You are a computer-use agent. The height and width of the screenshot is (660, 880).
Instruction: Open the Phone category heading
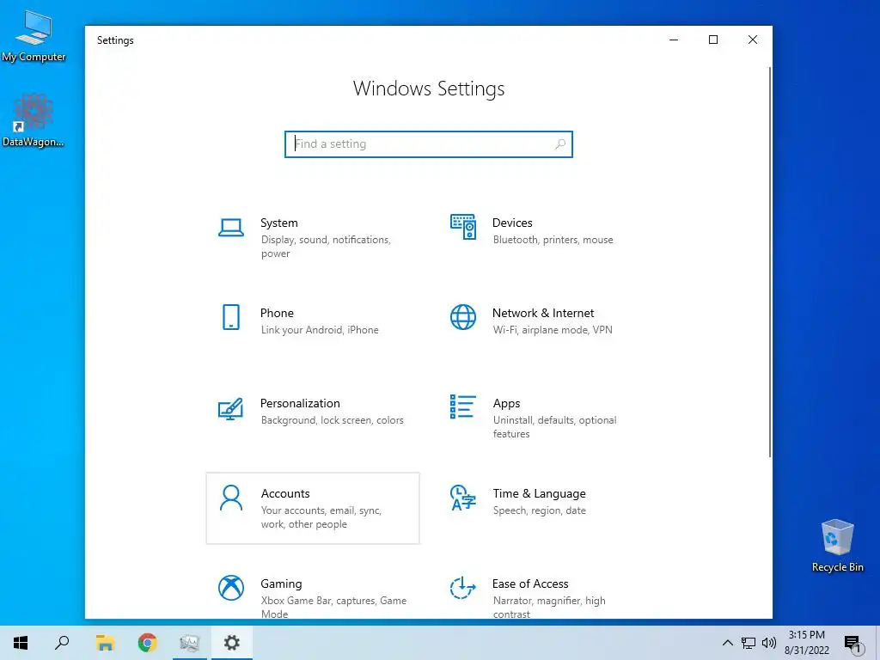(277, 313)
